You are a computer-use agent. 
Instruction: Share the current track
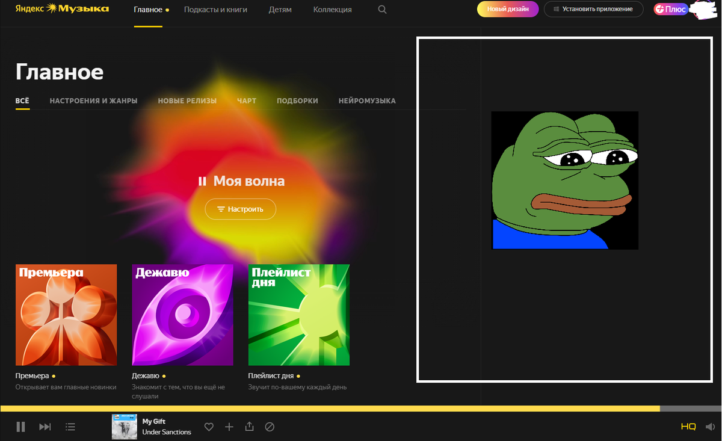[x=250, y=427]
